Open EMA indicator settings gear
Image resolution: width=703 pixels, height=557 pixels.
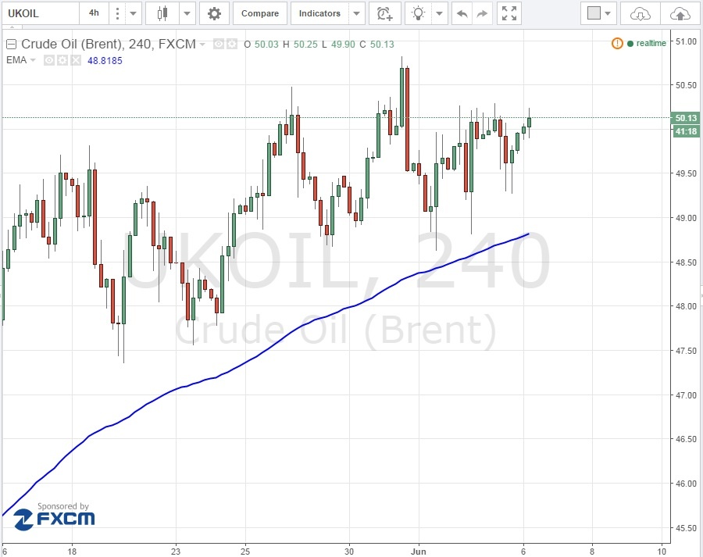[x=62, y=60]
